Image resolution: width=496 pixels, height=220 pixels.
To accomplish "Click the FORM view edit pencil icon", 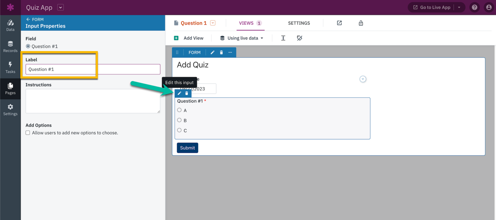I will click(x=213, y=52).
